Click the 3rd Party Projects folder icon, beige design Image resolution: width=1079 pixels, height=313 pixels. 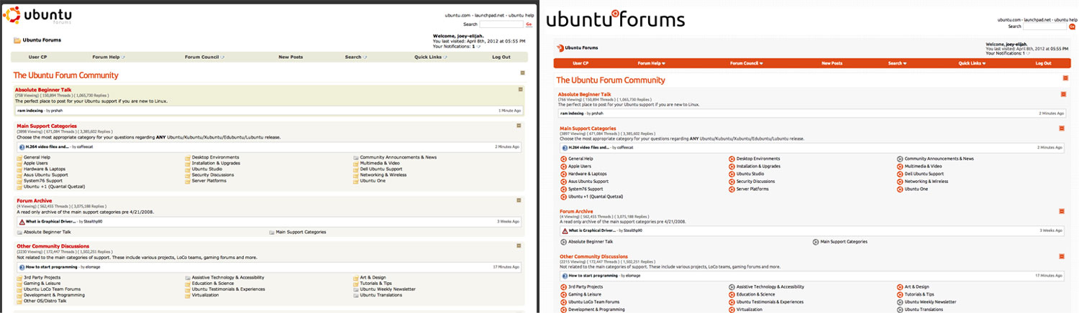point(19,277)
